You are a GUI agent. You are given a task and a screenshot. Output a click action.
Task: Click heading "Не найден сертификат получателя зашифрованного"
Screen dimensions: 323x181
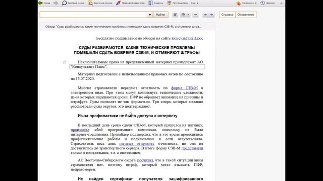tap(140, 179)
